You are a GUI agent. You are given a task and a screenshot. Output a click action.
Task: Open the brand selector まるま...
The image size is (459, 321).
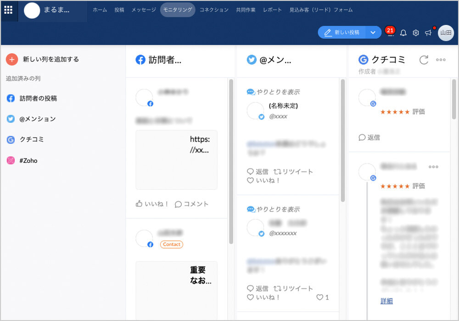click(x=53, y=11)
